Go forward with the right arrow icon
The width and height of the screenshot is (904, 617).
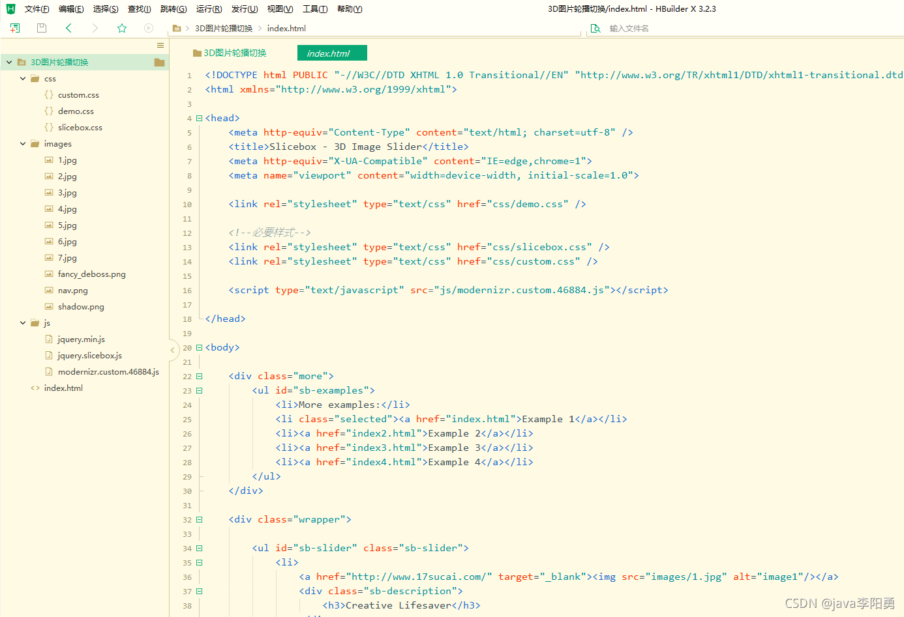pyautogui.click(x=95, y=28)
